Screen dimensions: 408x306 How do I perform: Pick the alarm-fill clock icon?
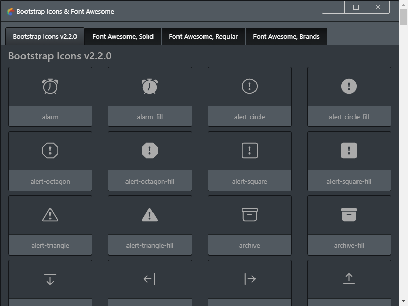(x=149, y=86)
